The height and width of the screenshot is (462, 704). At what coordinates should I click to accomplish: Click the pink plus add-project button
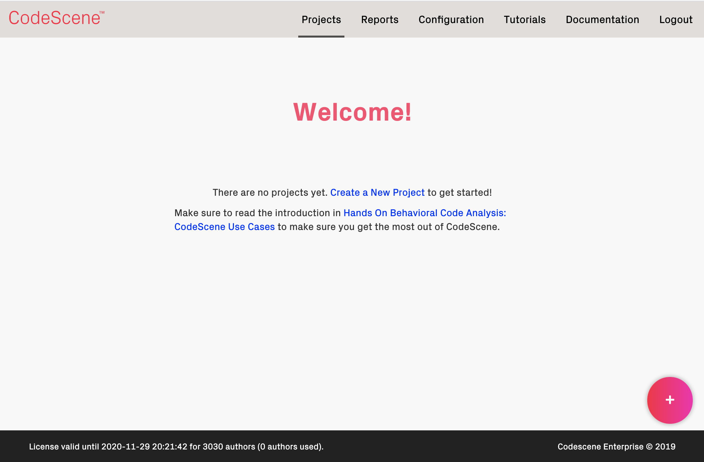pyautogui.click(x=670, y=400)
